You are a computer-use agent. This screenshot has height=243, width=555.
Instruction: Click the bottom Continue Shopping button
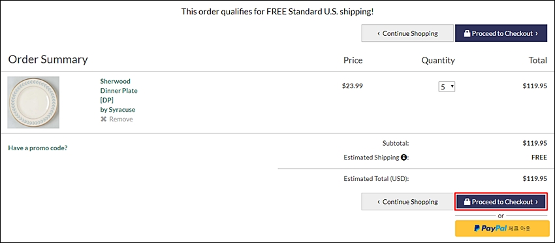(x=407, y=202)
